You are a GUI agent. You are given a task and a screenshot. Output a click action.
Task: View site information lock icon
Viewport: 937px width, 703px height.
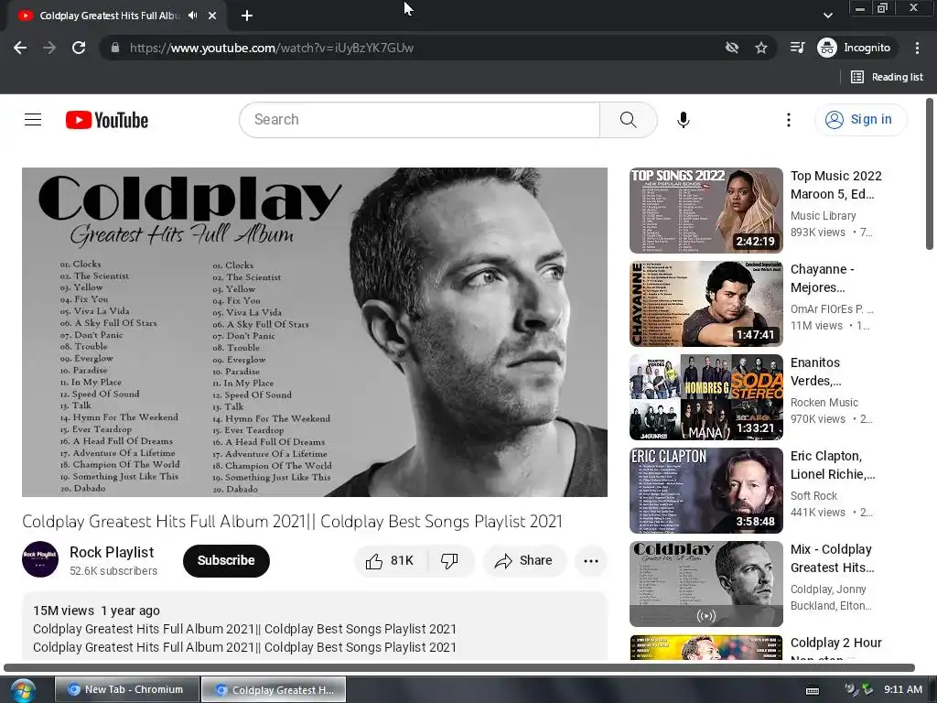coord(115,48)
